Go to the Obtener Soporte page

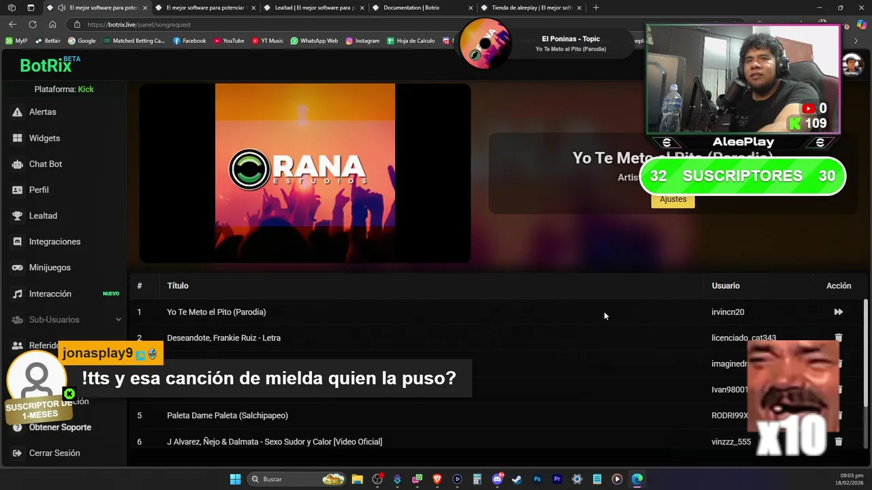(x=60, y=427)
